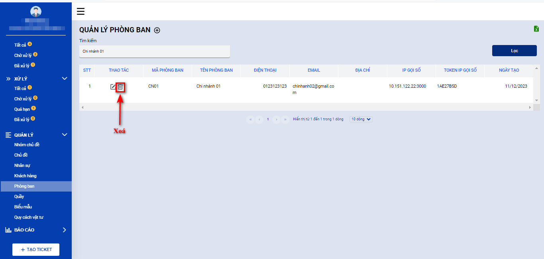This screenshot has height=259, width=544.
Task: Click the QUẢN LÝ list icon
Action: point(8,135)
